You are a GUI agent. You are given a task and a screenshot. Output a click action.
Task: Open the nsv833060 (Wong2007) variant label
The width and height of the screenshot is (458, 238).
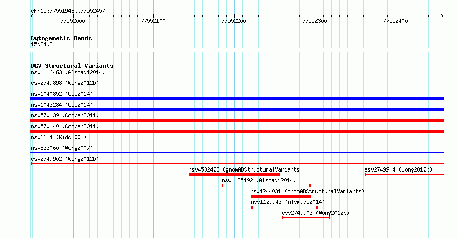tap(62, 148)
